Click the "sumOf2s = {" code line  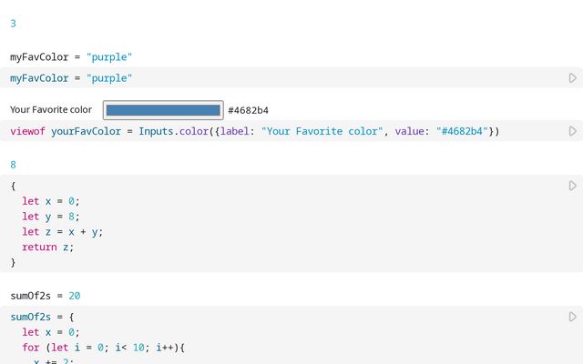coord(43,317)
